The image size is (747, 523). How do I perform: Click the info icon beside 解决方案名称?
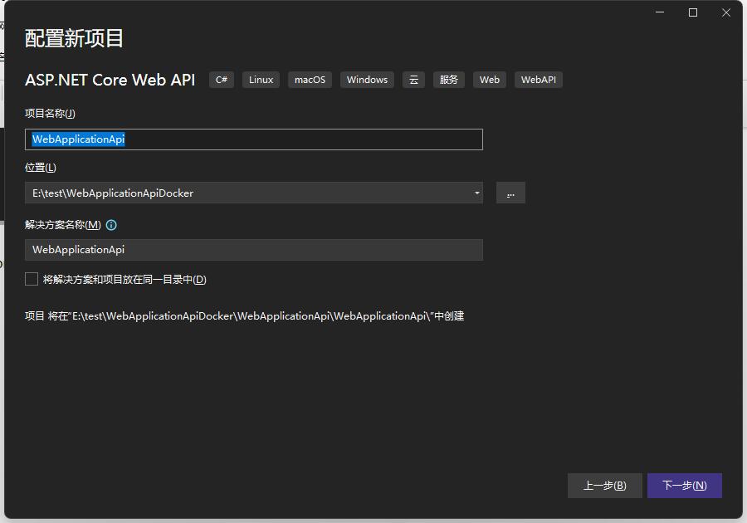pyautogui.click(x=112, y=225)
